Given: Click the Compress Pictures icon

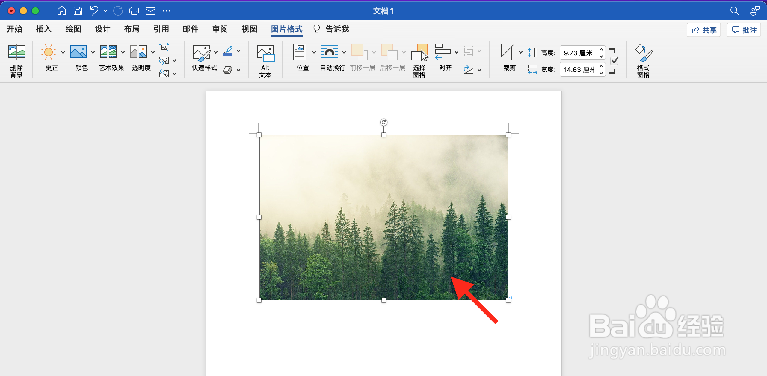Looking at the screenshot, I should tap(164, 47).
